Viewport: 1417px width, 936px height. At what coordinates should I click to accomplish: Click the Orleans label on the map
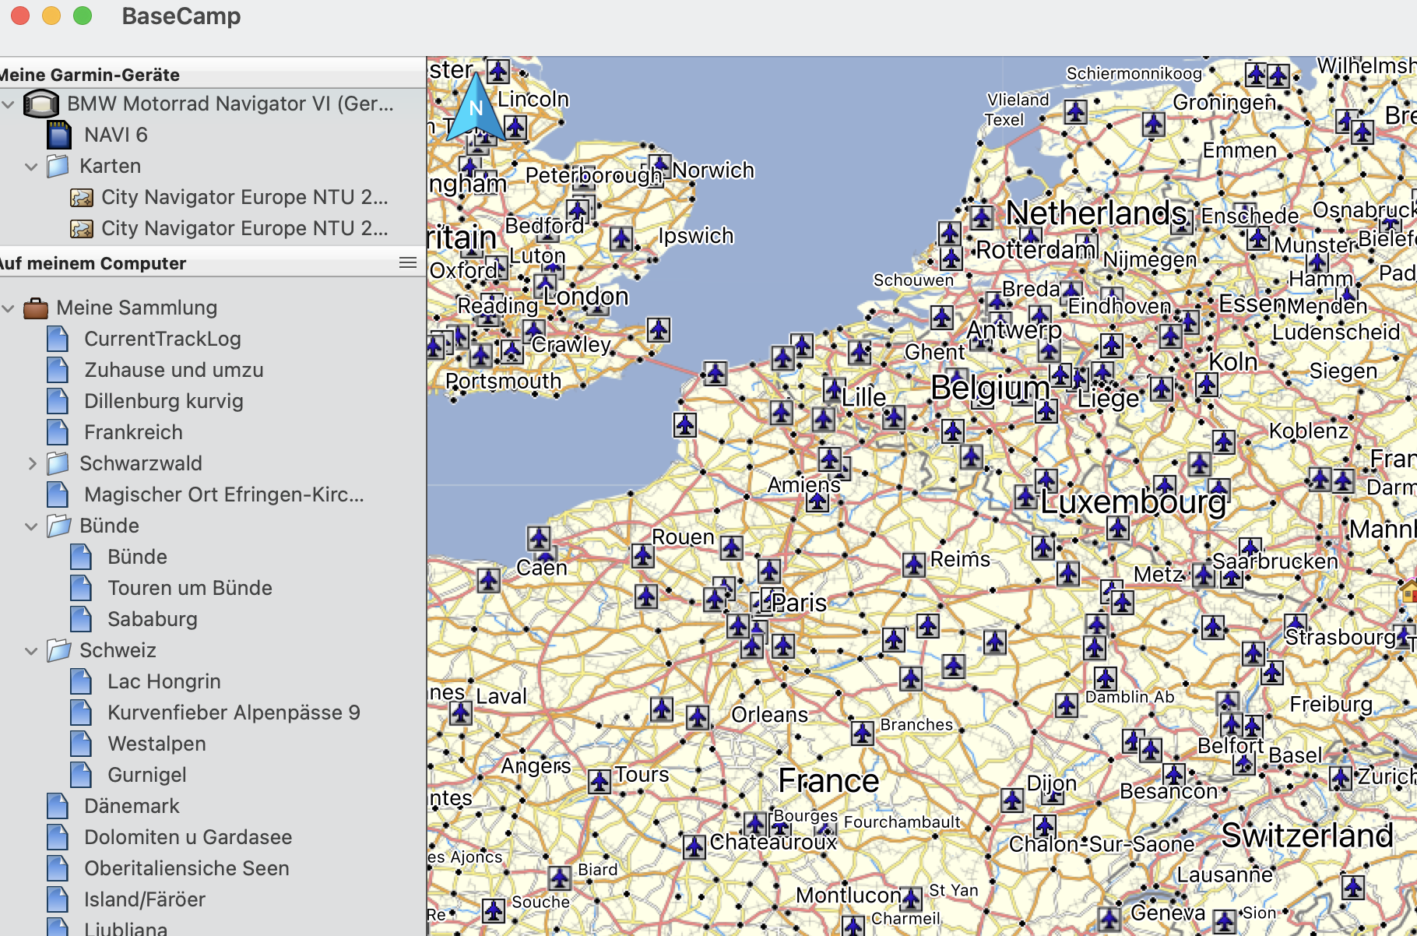pyautogui.click(x=770, y=714)
